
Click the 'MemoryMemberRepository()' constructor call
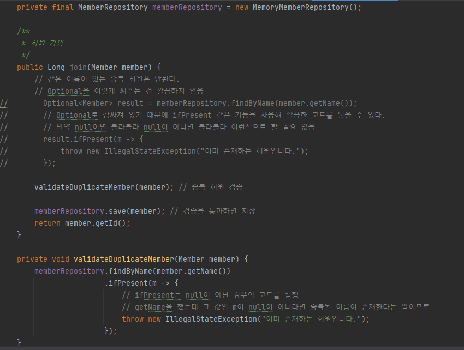(x=305, y=8)
